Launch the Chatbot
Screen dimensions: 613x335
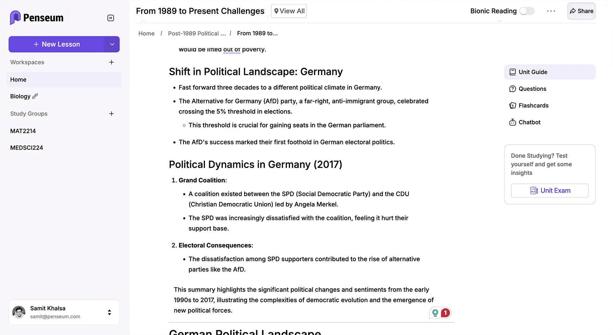529,122
